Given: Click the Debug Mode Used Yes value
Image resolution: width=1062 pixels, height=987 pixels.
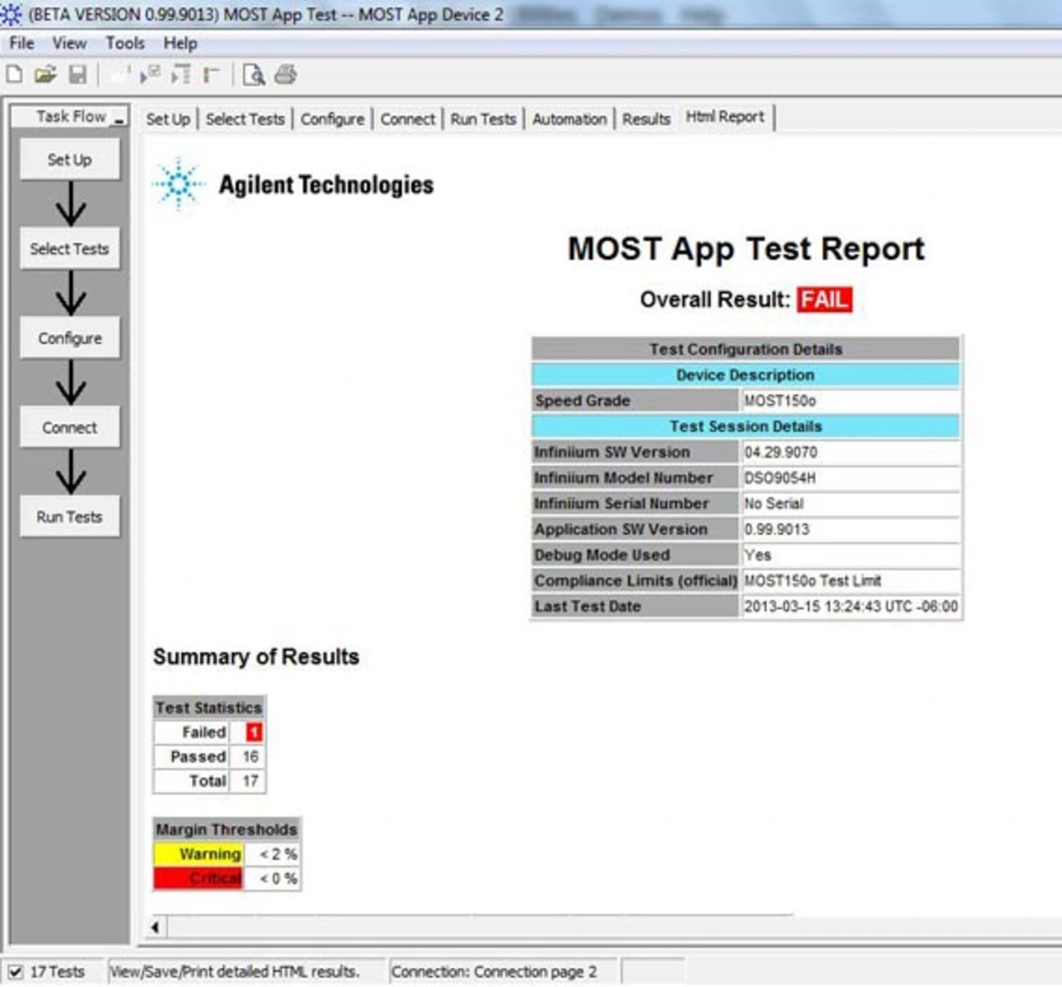Looking at the screenshot, I should (x=850, y=555).
